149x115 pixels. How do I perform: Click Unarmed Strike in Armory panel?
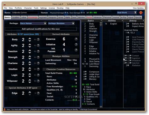click(x=131, y=30)
